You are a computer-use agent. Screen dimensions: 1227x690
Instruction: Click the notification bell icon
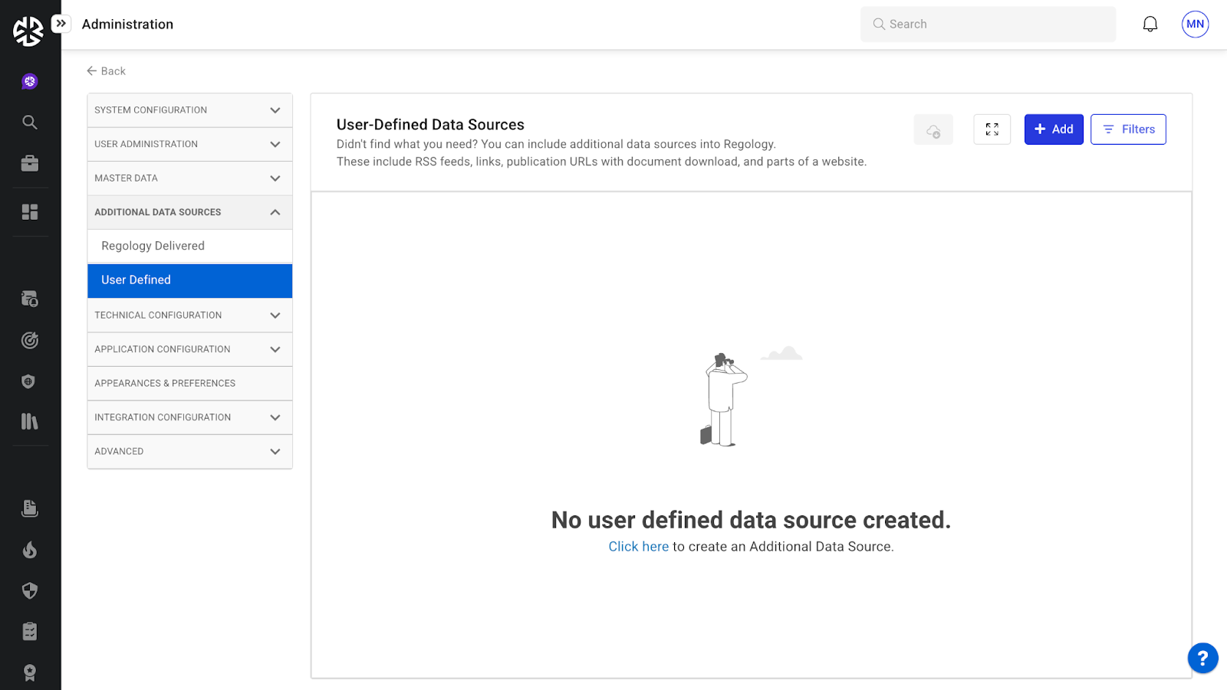point(1150,25)
